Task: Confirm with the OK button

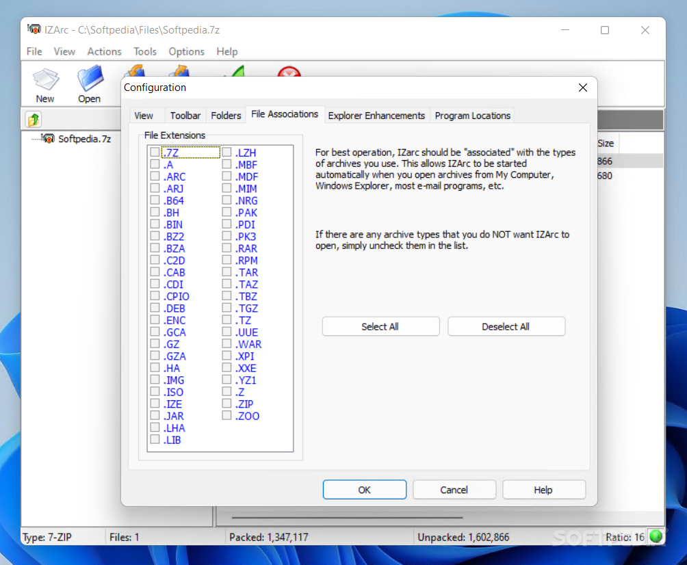Action: pos(365,490)
